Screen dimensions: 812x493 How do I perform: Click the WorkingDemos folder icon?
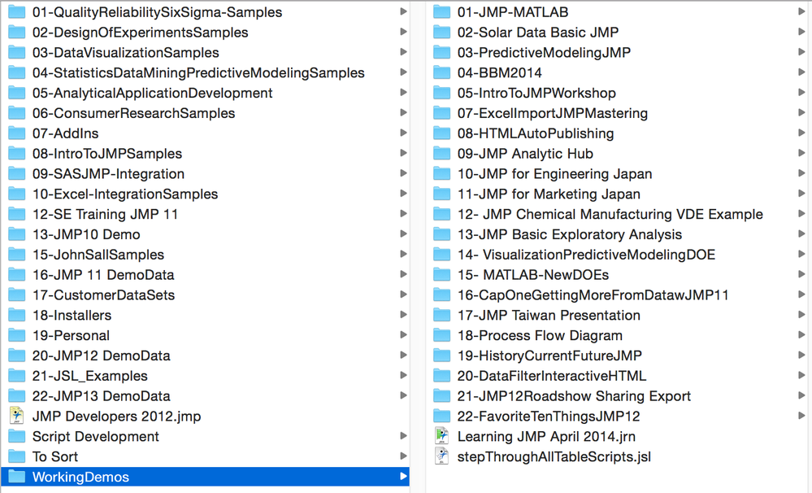pyautogui.click(x=16, y=476)
